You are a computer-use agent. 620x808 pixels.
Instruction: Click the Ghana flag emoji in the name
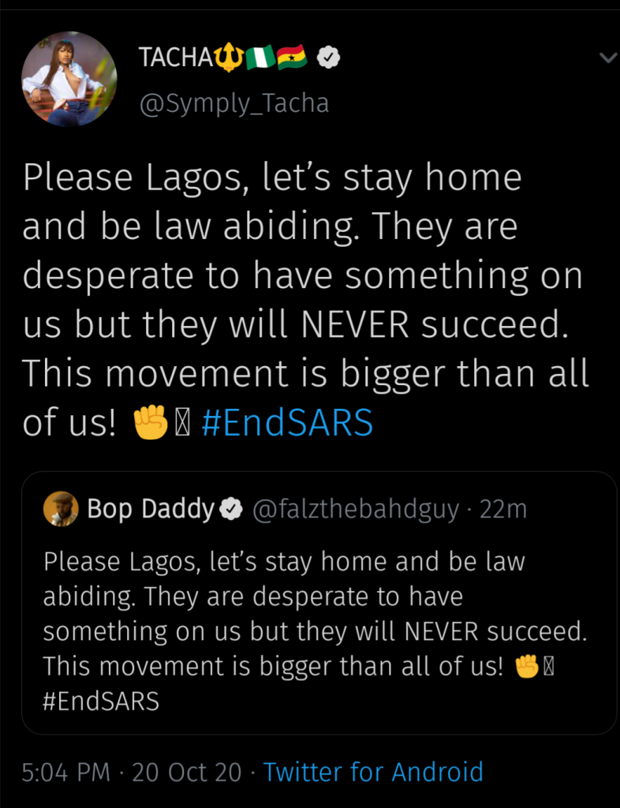click(292, 58)
